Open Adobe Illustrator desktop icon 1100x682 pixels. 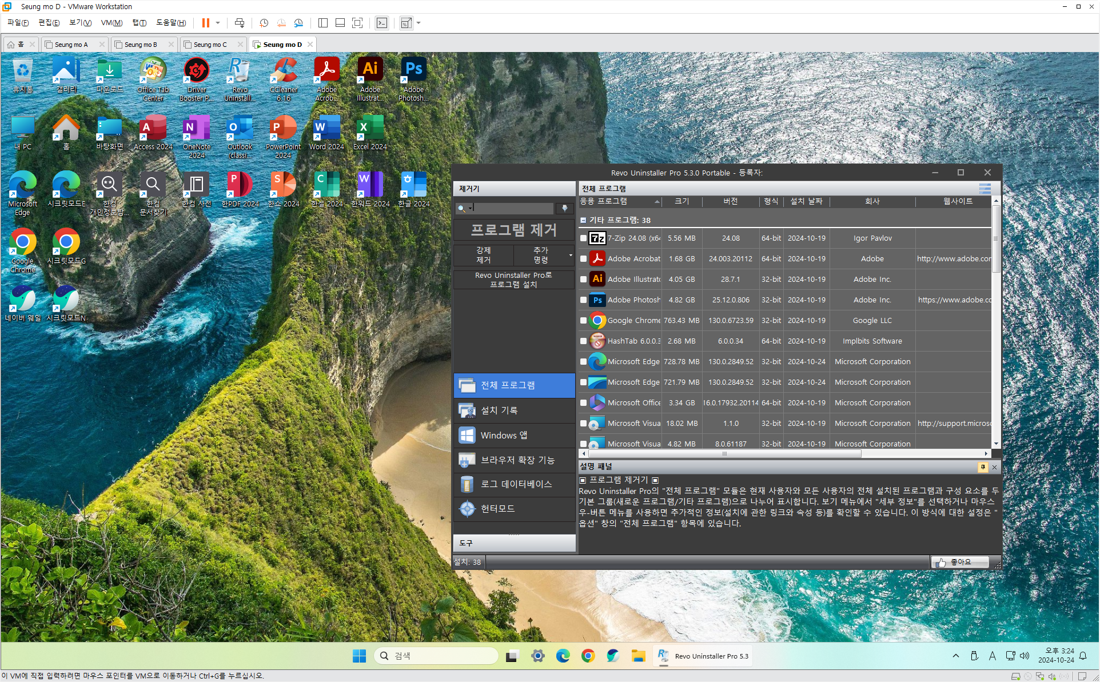pos(370,79)
